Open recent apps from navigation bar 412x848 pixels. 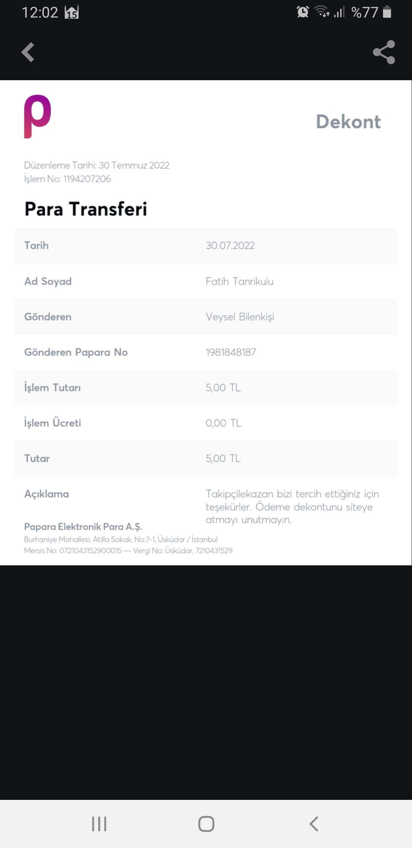(99, 824)
